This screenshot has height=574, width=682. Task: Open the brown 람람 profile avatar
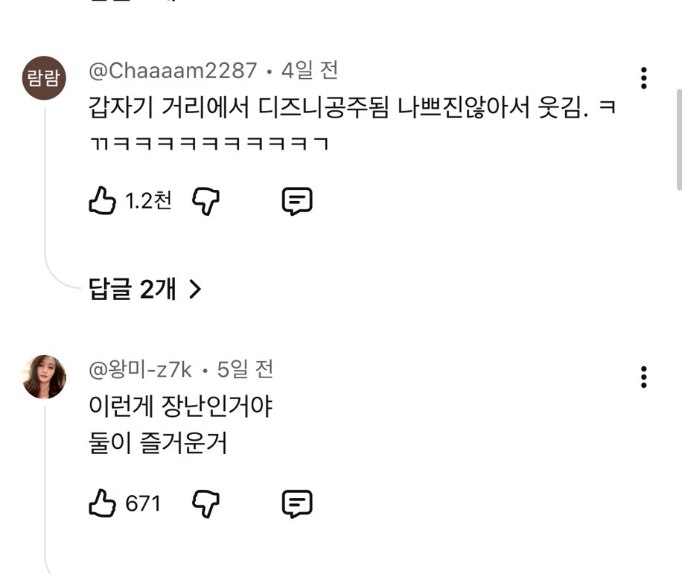[x=44, y=79]
